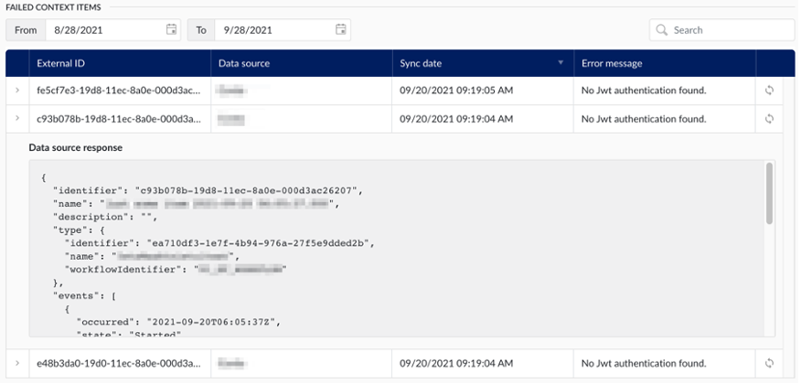Click the retry sync icon for fe5cf7e3 row
The width and height of the screenshot is (801, 384).
coord(769,91)
